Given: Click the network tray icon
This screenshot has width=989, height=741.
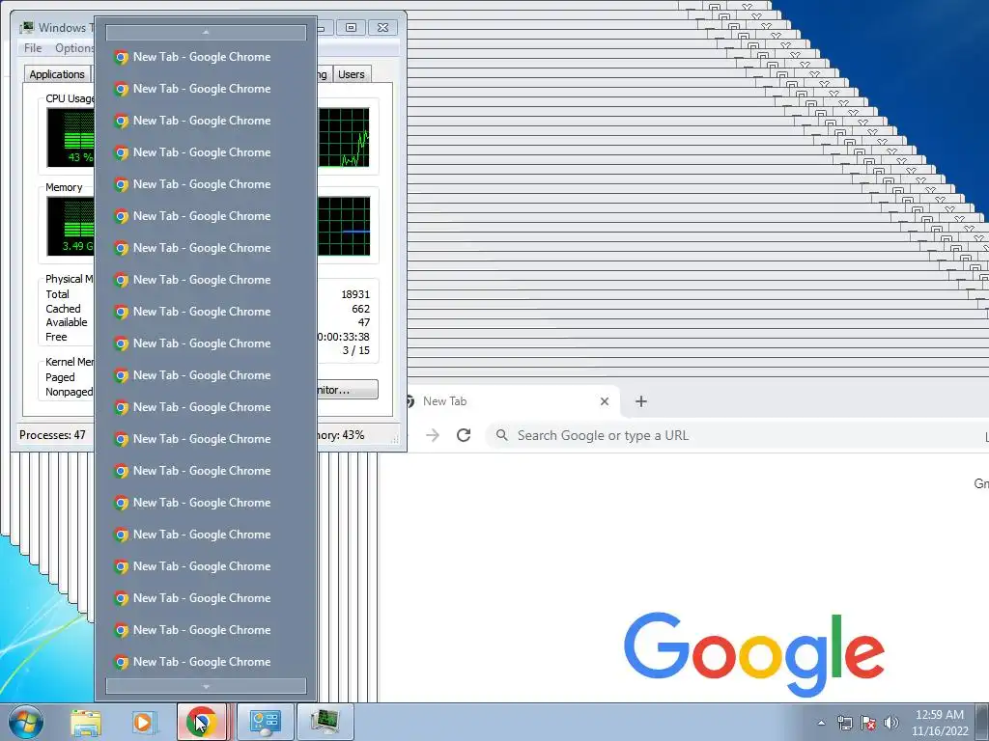Looking at the screenshot, I should click(844, 723).
